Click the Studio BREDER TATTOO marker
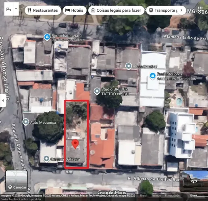 coord(97,91)
